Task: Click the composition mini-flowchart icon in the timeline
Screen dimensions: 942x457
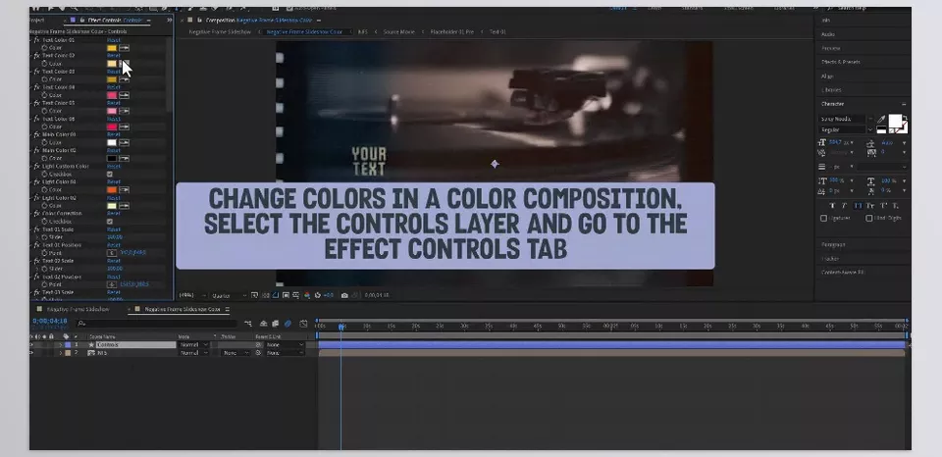Action: click(248, 324)
